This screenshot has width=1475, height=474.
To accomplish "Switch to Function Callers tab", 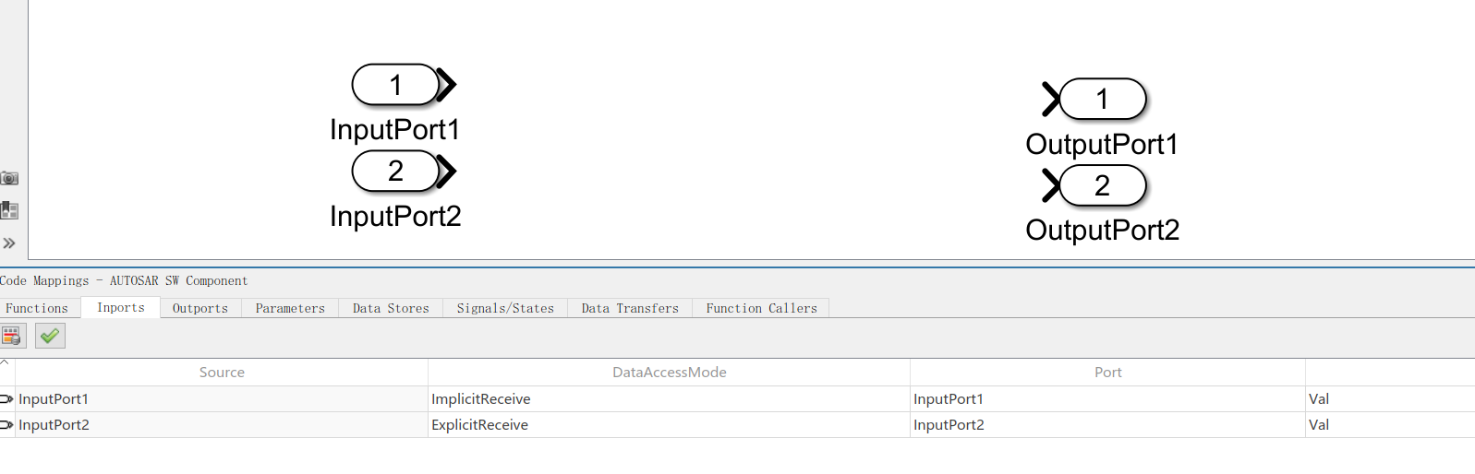I will point(761,308).
